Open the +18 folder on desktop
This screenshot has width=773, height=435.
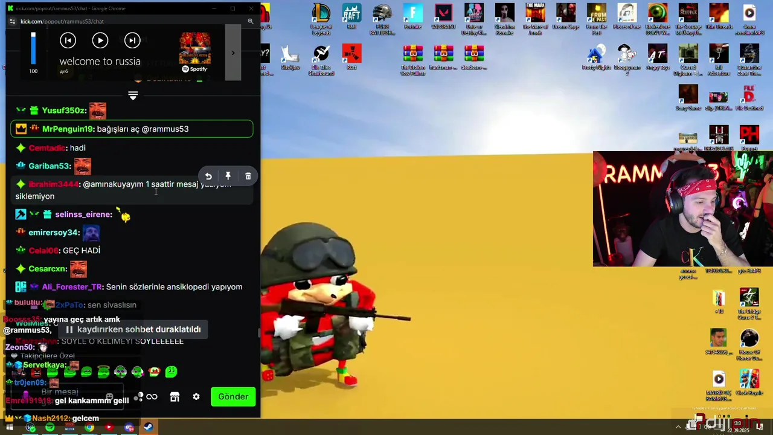click(719, 301)
